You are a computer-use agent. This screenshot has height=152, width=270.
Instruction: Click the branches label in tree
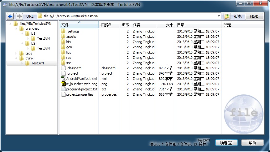[x=32, y=28]
